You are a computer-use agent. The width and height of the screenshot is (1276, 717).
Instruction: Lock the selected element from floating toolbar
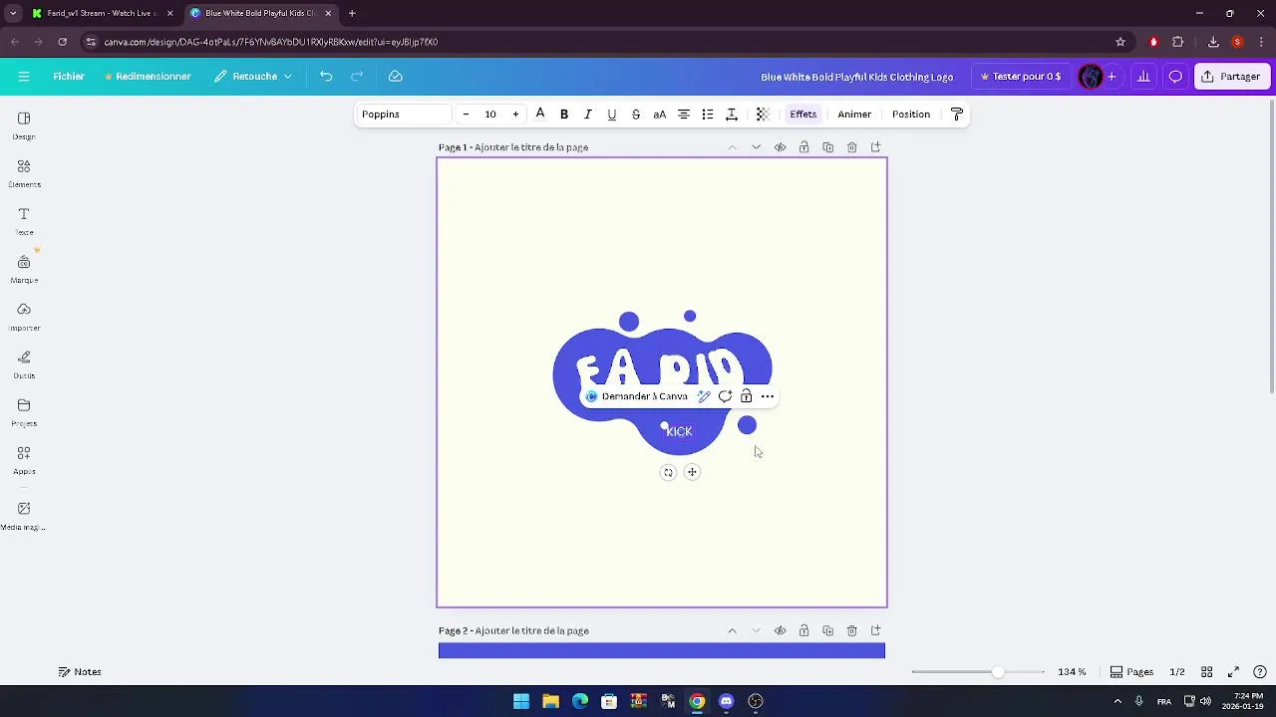746,396
